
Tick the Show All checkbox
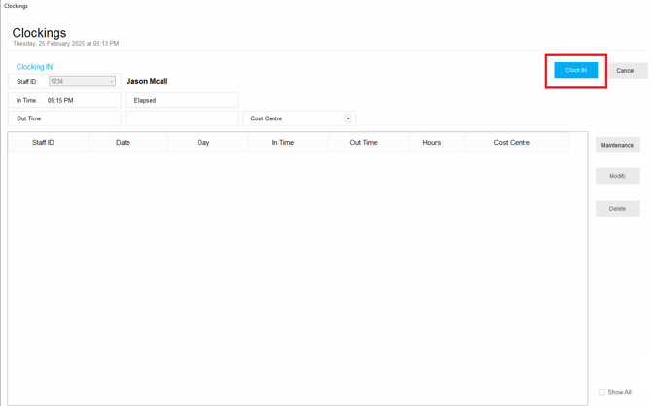[x=602, y=392]
